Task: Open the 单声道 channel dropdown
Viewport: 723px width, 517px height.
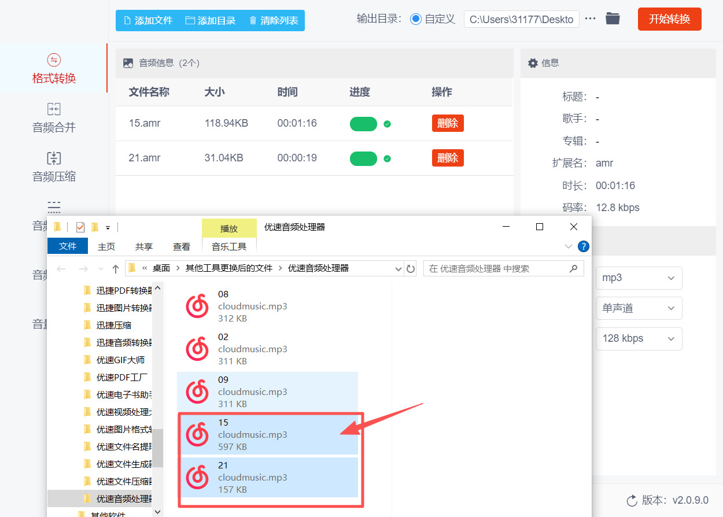Action: point(639,308)
